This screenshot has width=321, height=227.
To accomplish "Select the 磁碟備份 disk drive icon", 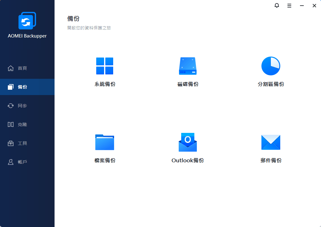I will 188,66.
